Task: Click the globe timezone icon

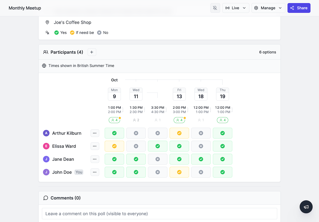Action: (x=44, y=66)
